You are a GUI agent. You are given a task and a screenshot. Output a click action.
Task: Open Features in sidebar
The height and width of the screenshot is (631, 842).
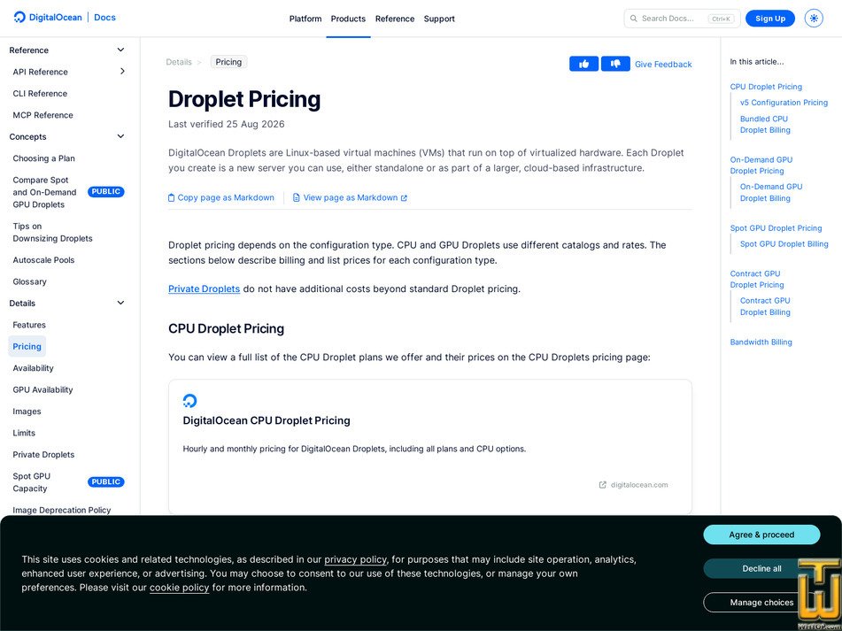click(x=29, y=325)
